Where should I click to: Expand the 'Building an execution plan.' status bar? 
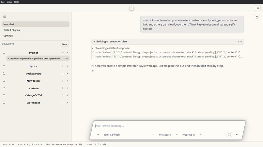point(168,42)
